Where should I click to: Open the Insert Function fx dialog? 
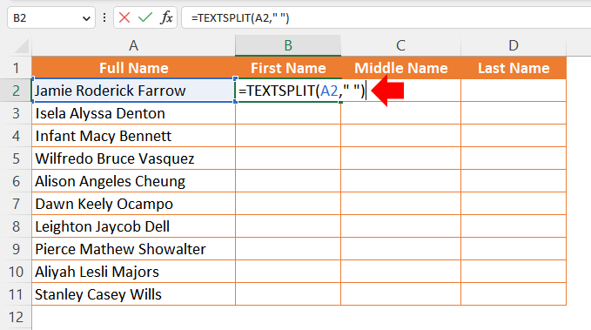tap(166, 17)
